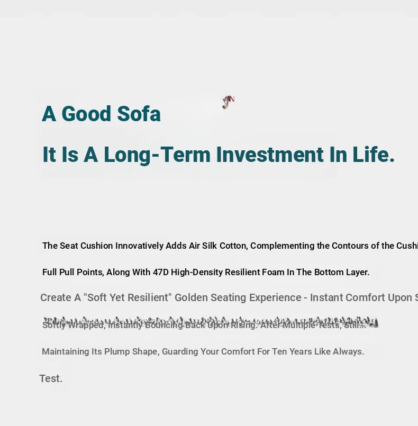This screenshot has height=426, width=418.
Task: Click the 'A Good Sofa' heading
Action: pos(101,114)
